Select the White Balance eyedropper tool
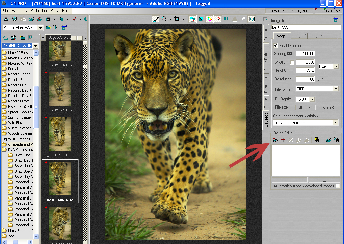The image size is (344, 244). click(x=155, y=19)
